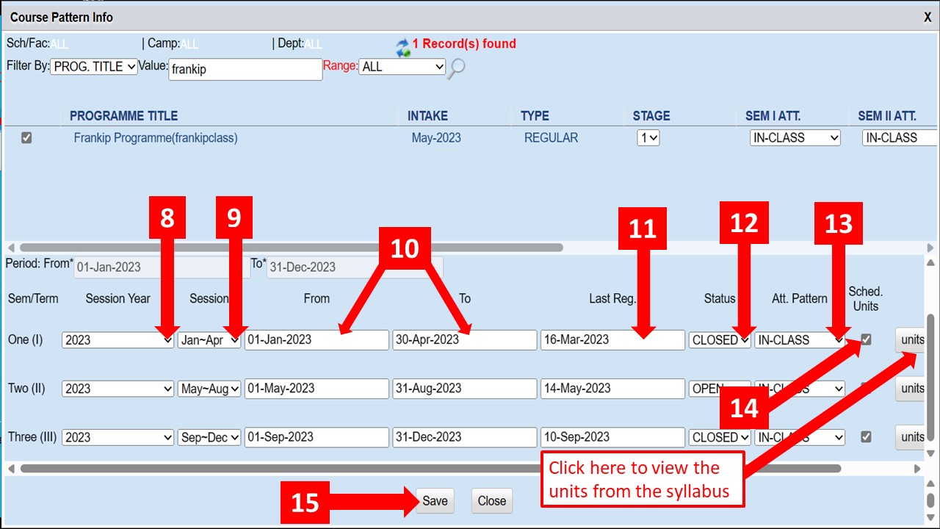This screenshot has width=940, height=529.
Task: Click the filter Value text field
Action: click(x=245, y=70)
